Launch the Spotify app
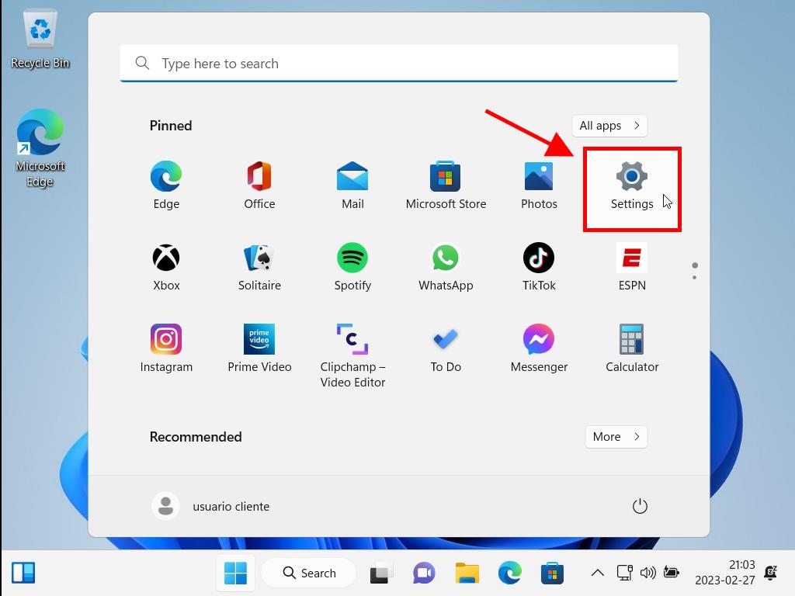 click(352, 266)
